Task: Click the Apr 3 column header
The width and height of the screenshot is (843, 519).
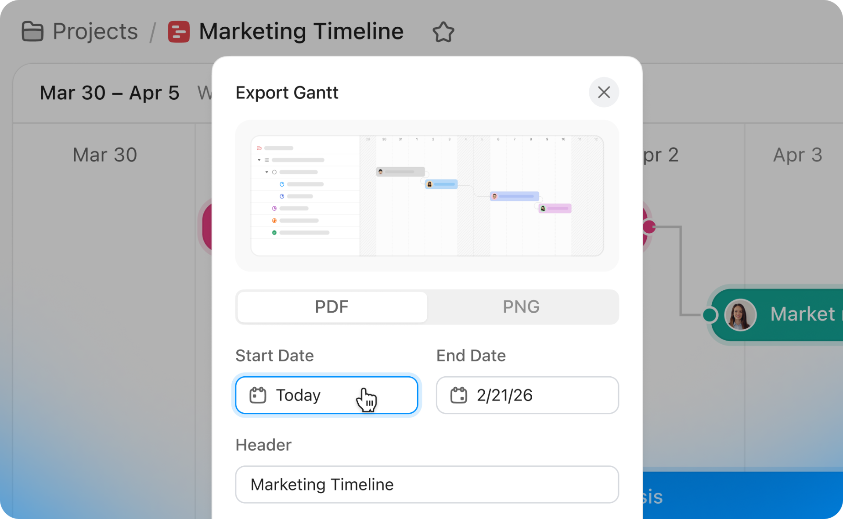Action: coord(797,155)
